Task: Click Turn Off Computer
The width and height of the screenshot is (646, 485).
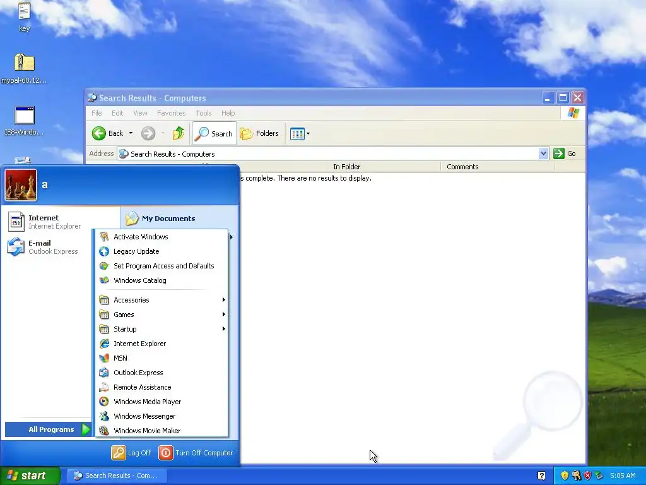Action: (196, 452)
